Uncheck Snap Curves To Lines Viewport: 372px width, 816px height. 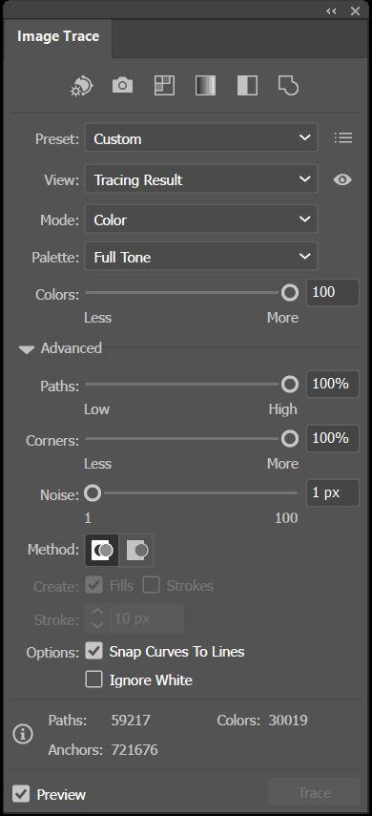(x=93, y=651)
